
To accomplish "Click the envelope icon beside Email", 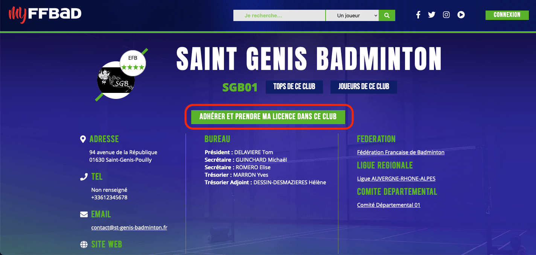I will [84, 214].
